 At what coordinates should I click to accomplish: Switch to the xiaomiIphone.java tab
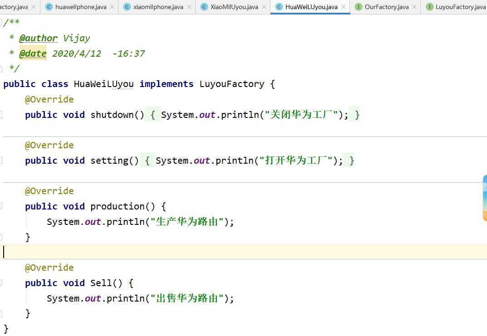tap(158, 7)
